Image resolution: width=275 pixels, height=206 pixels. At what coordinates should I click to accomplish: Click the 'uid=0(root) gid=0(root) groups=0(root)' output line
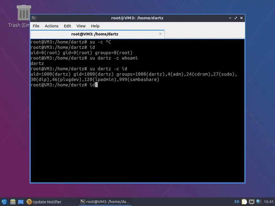coord(82,53)
